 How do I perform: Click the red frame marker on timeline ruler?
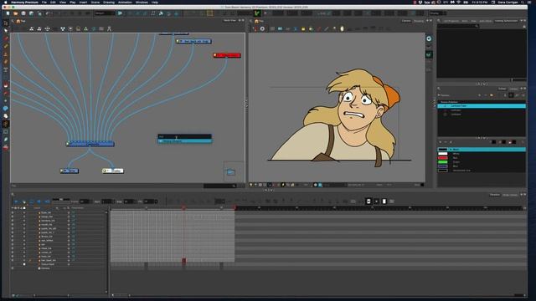183,207
